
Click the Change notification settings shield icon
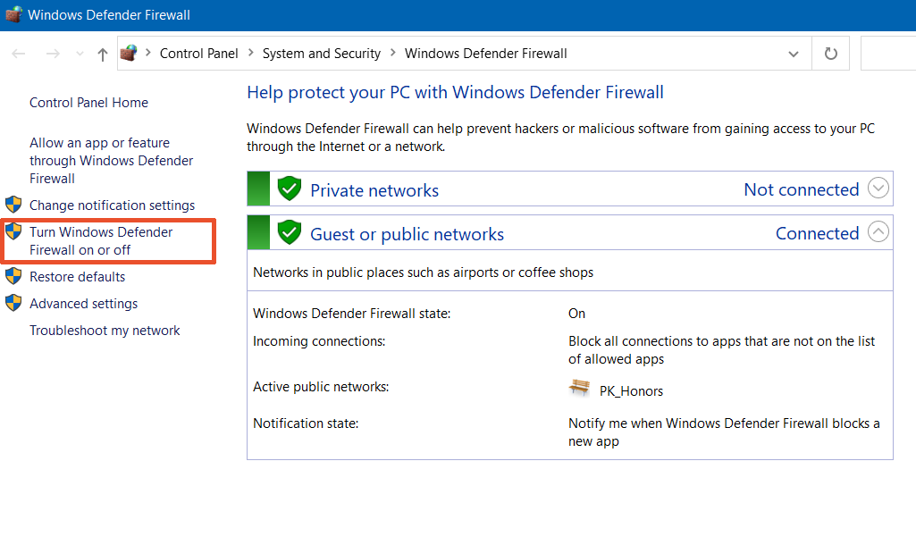[13, 205]
